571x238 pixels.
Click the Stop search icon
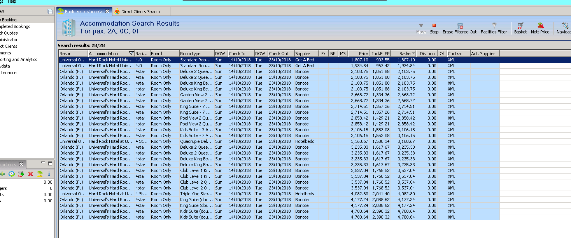(434, 26)
